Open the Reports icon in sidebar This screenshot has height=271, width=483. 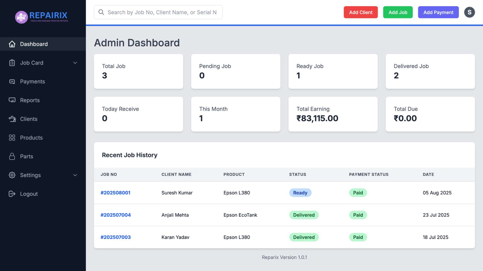[x=12, y=100]
